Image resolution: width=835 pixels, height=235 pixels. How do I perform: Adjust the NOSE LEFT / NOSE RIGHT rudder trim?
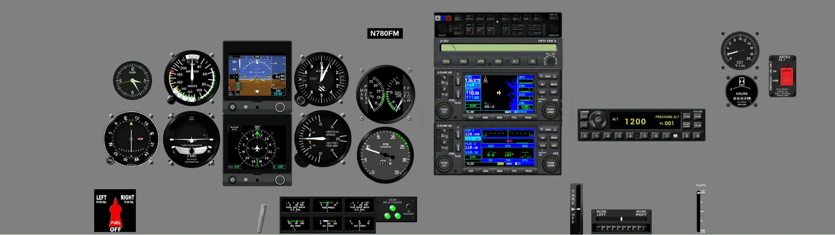point(622,227)
